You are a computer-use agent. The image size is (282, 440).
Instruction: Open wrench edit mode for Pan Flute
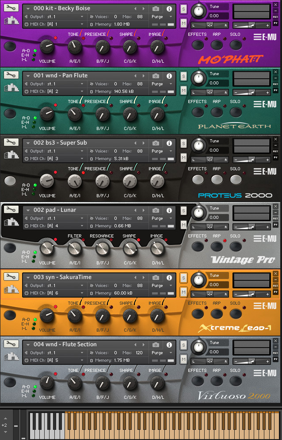click(11, 75)
